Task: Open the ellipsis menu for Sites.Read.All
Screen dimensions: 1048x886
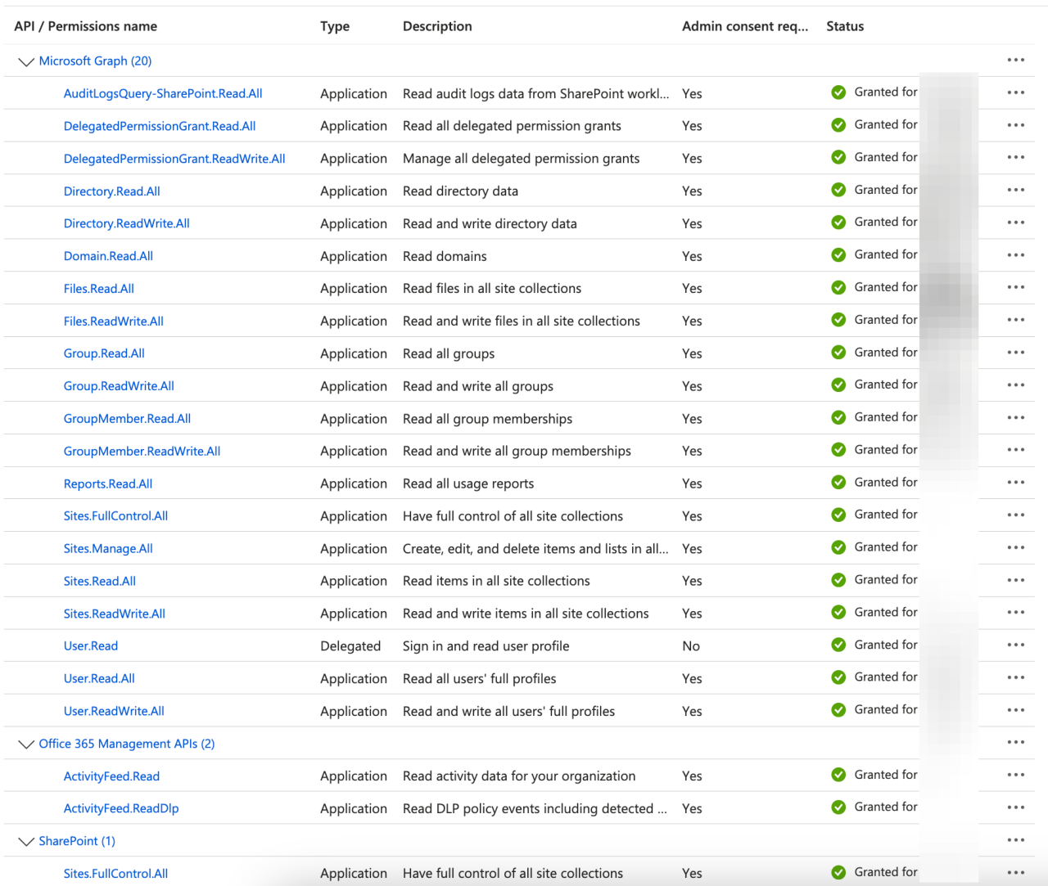Action: [1015, 580]
